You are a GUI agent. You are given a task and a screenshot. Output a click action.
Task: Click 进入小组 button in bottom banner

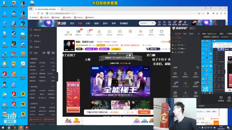(130, 112)
